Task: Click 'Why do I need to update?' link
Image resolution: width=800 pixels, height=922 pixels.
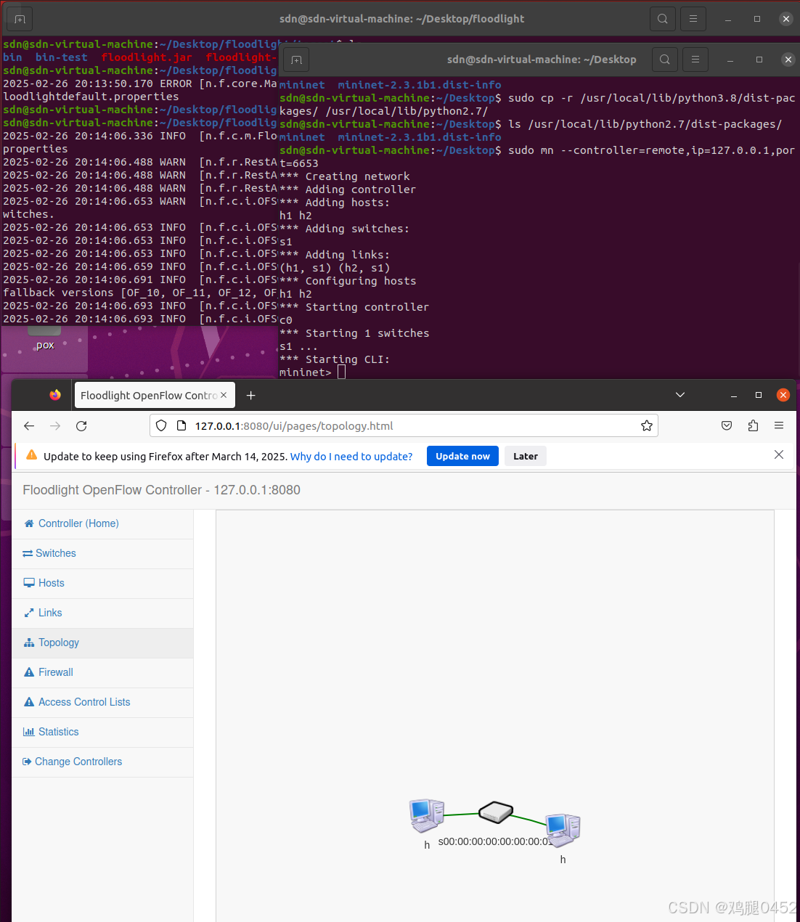Action: pyautogui.click(x=351, y=457)
